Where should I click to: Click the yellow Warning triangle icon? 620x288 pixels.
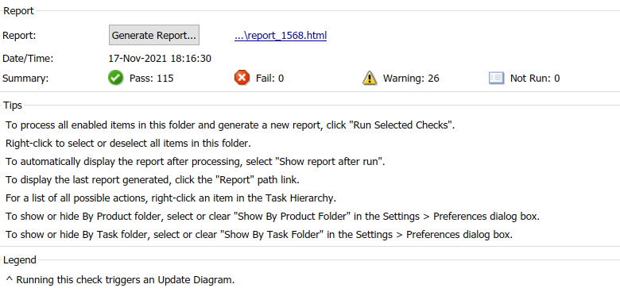pyautogui.click(x=370, y=78)
